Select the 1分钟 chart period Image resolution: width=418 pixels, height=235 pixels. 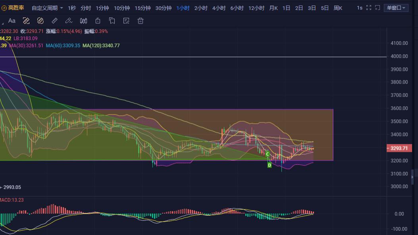click(102, 8)
